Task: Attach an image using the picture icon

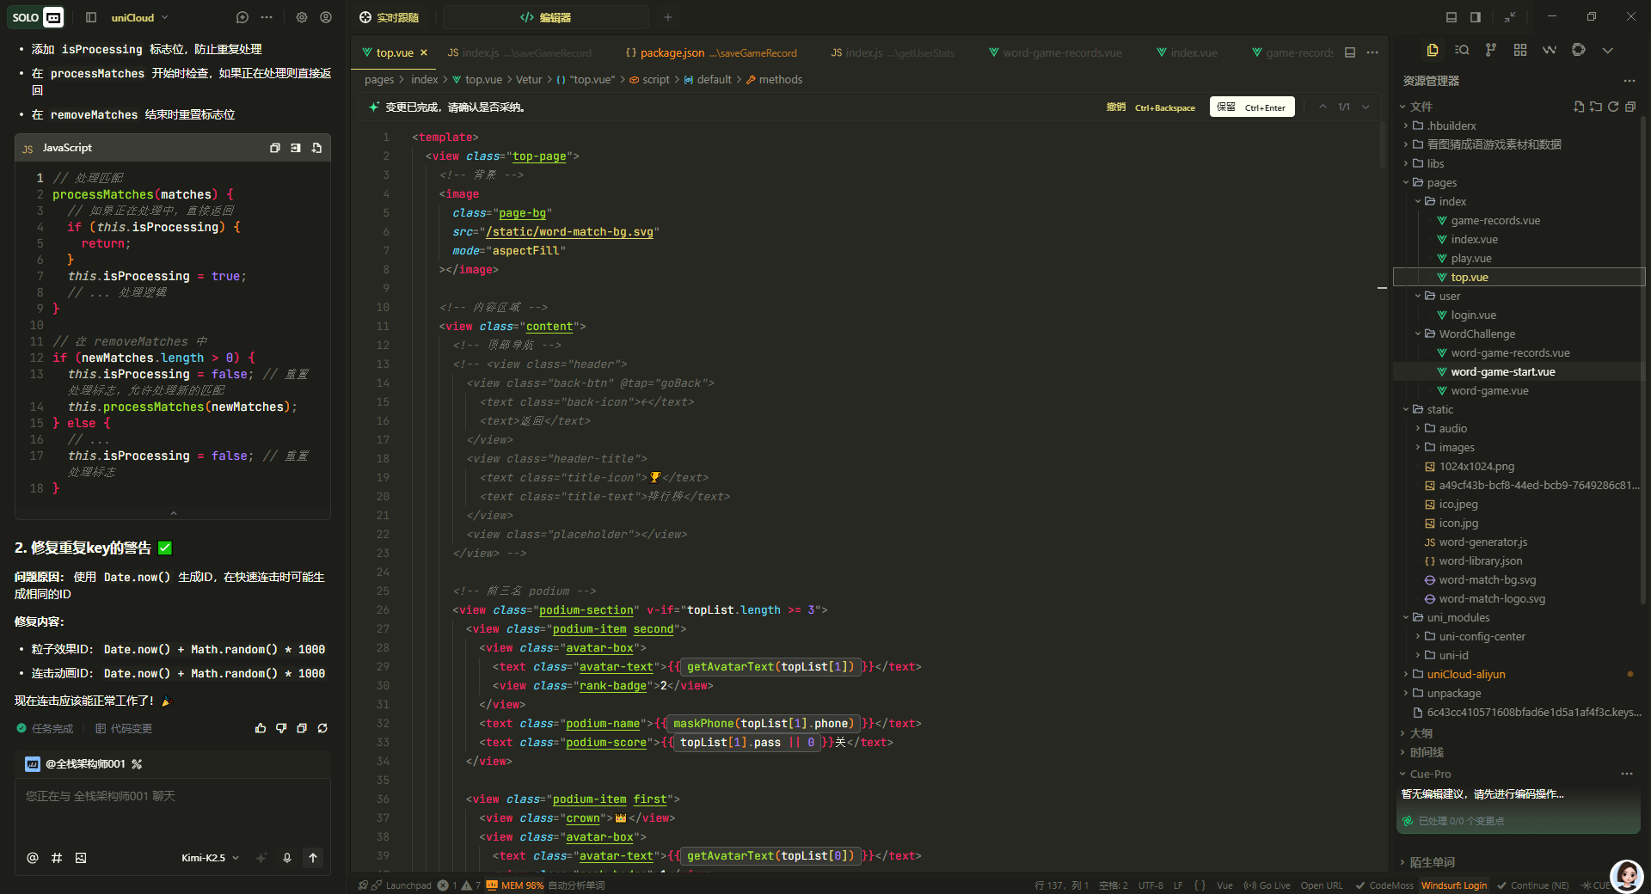Action: click(x=81, y=858)
